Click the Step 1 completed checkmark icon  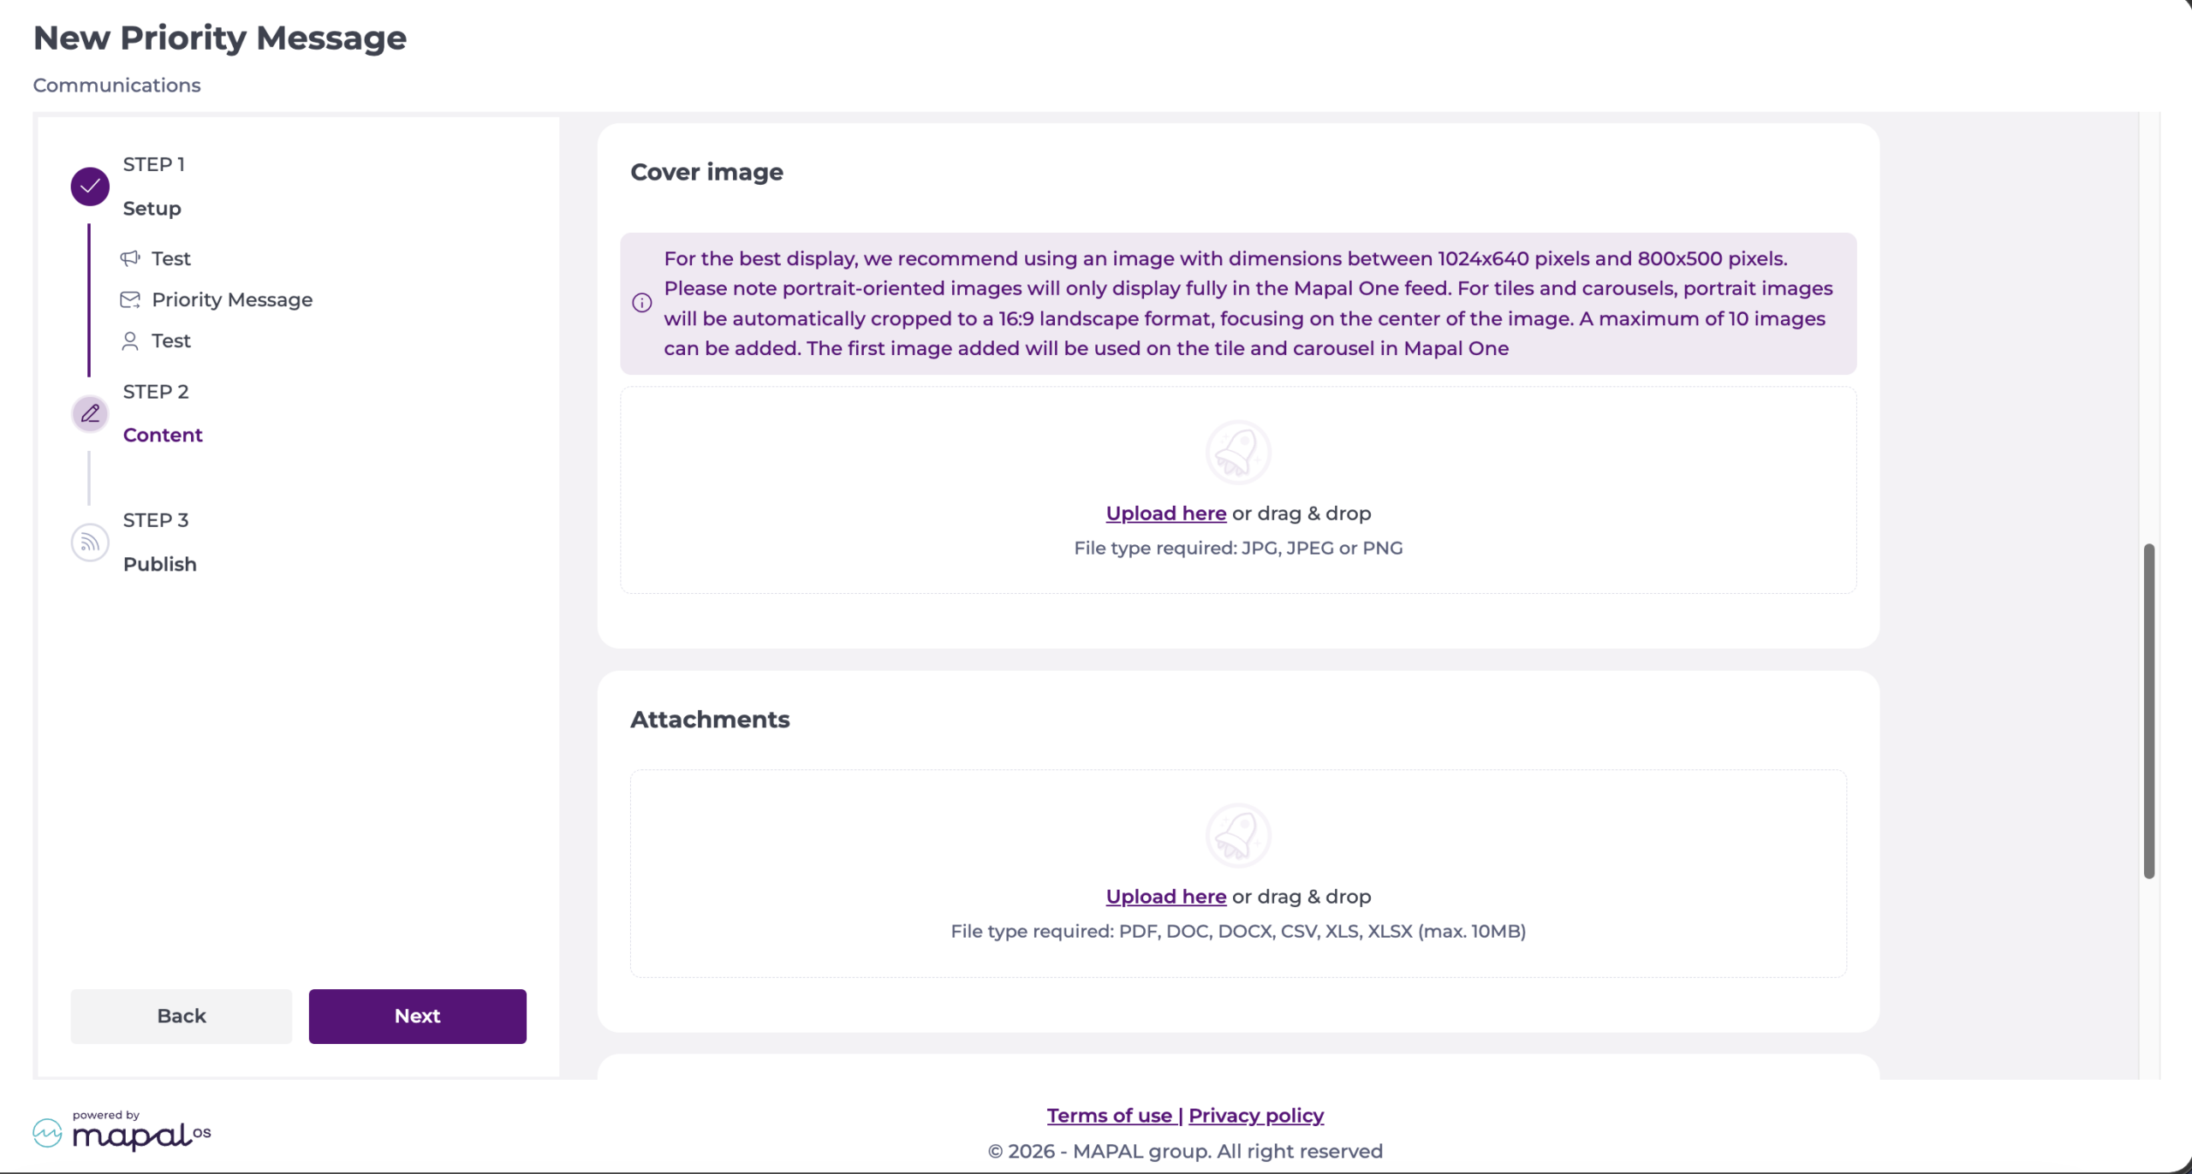tap(90, 187)
